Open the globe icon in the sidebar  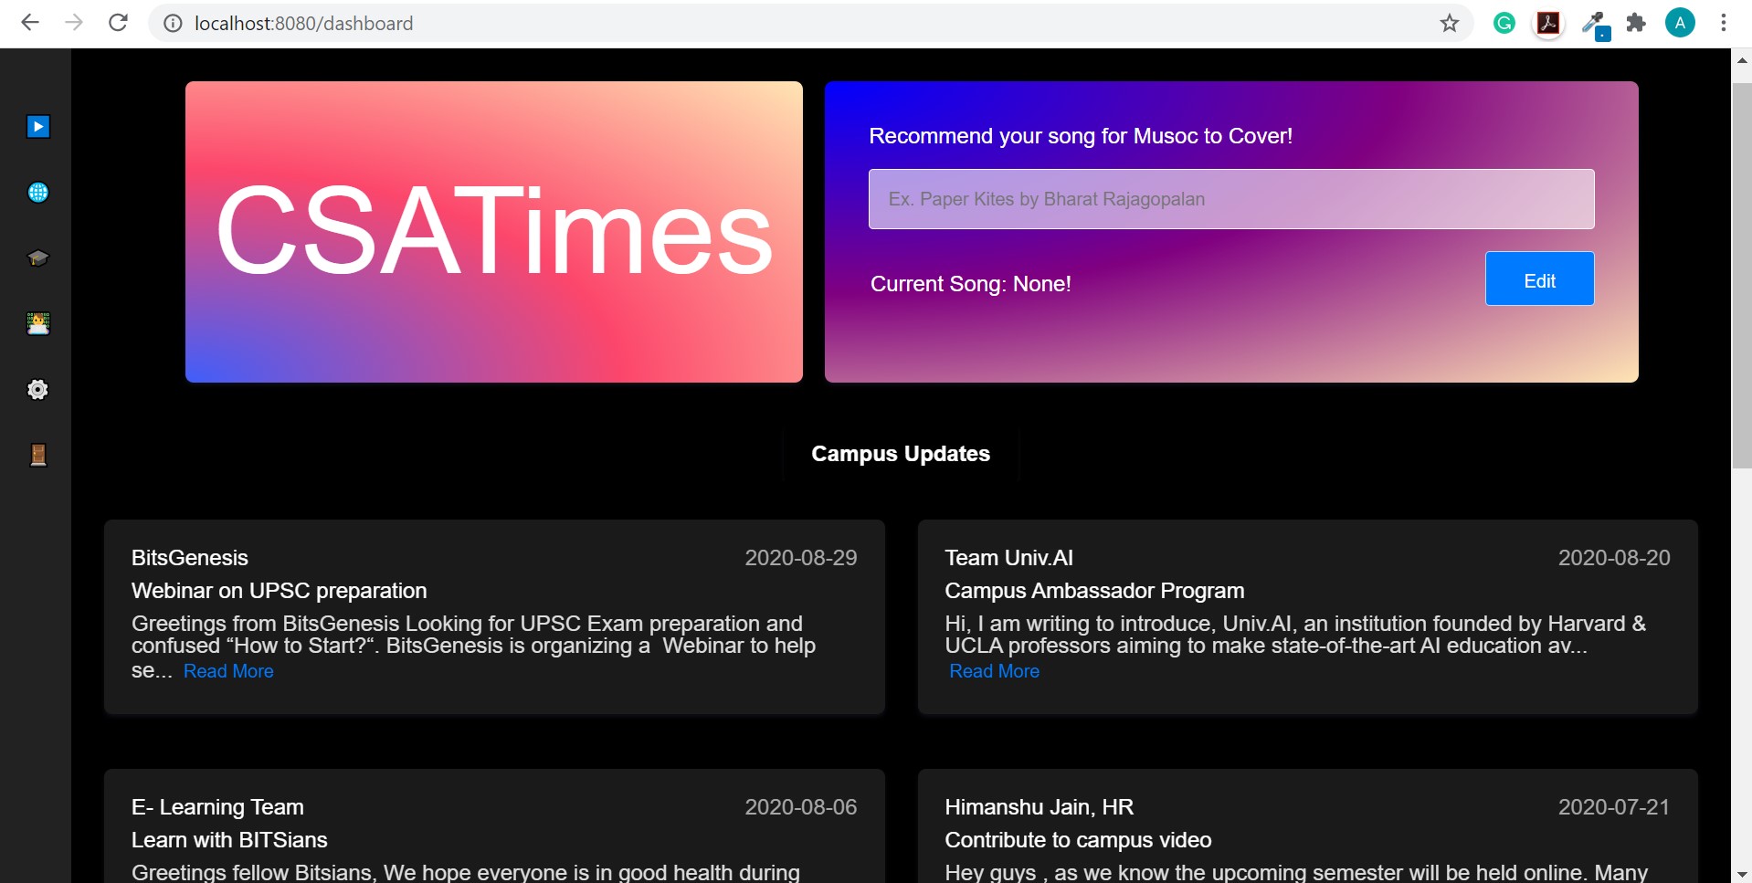tap(37, 192)
